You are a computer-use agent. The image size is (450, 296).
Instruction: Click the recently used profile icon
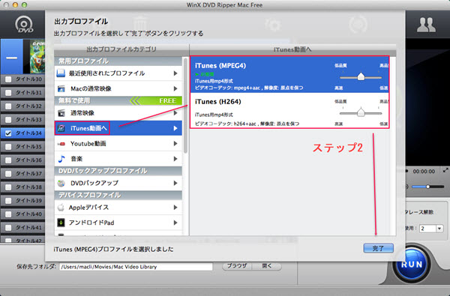61,73
